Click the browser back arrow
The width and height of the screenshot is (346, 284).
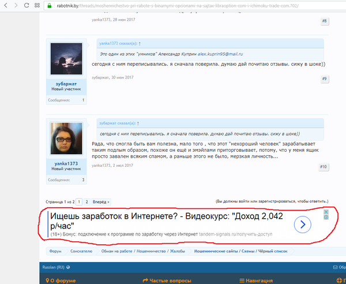(6, 5)
